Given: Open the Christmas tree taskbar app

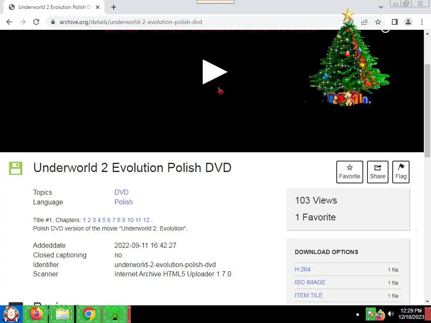Looking at the screenshot, I should coord(115,314).
